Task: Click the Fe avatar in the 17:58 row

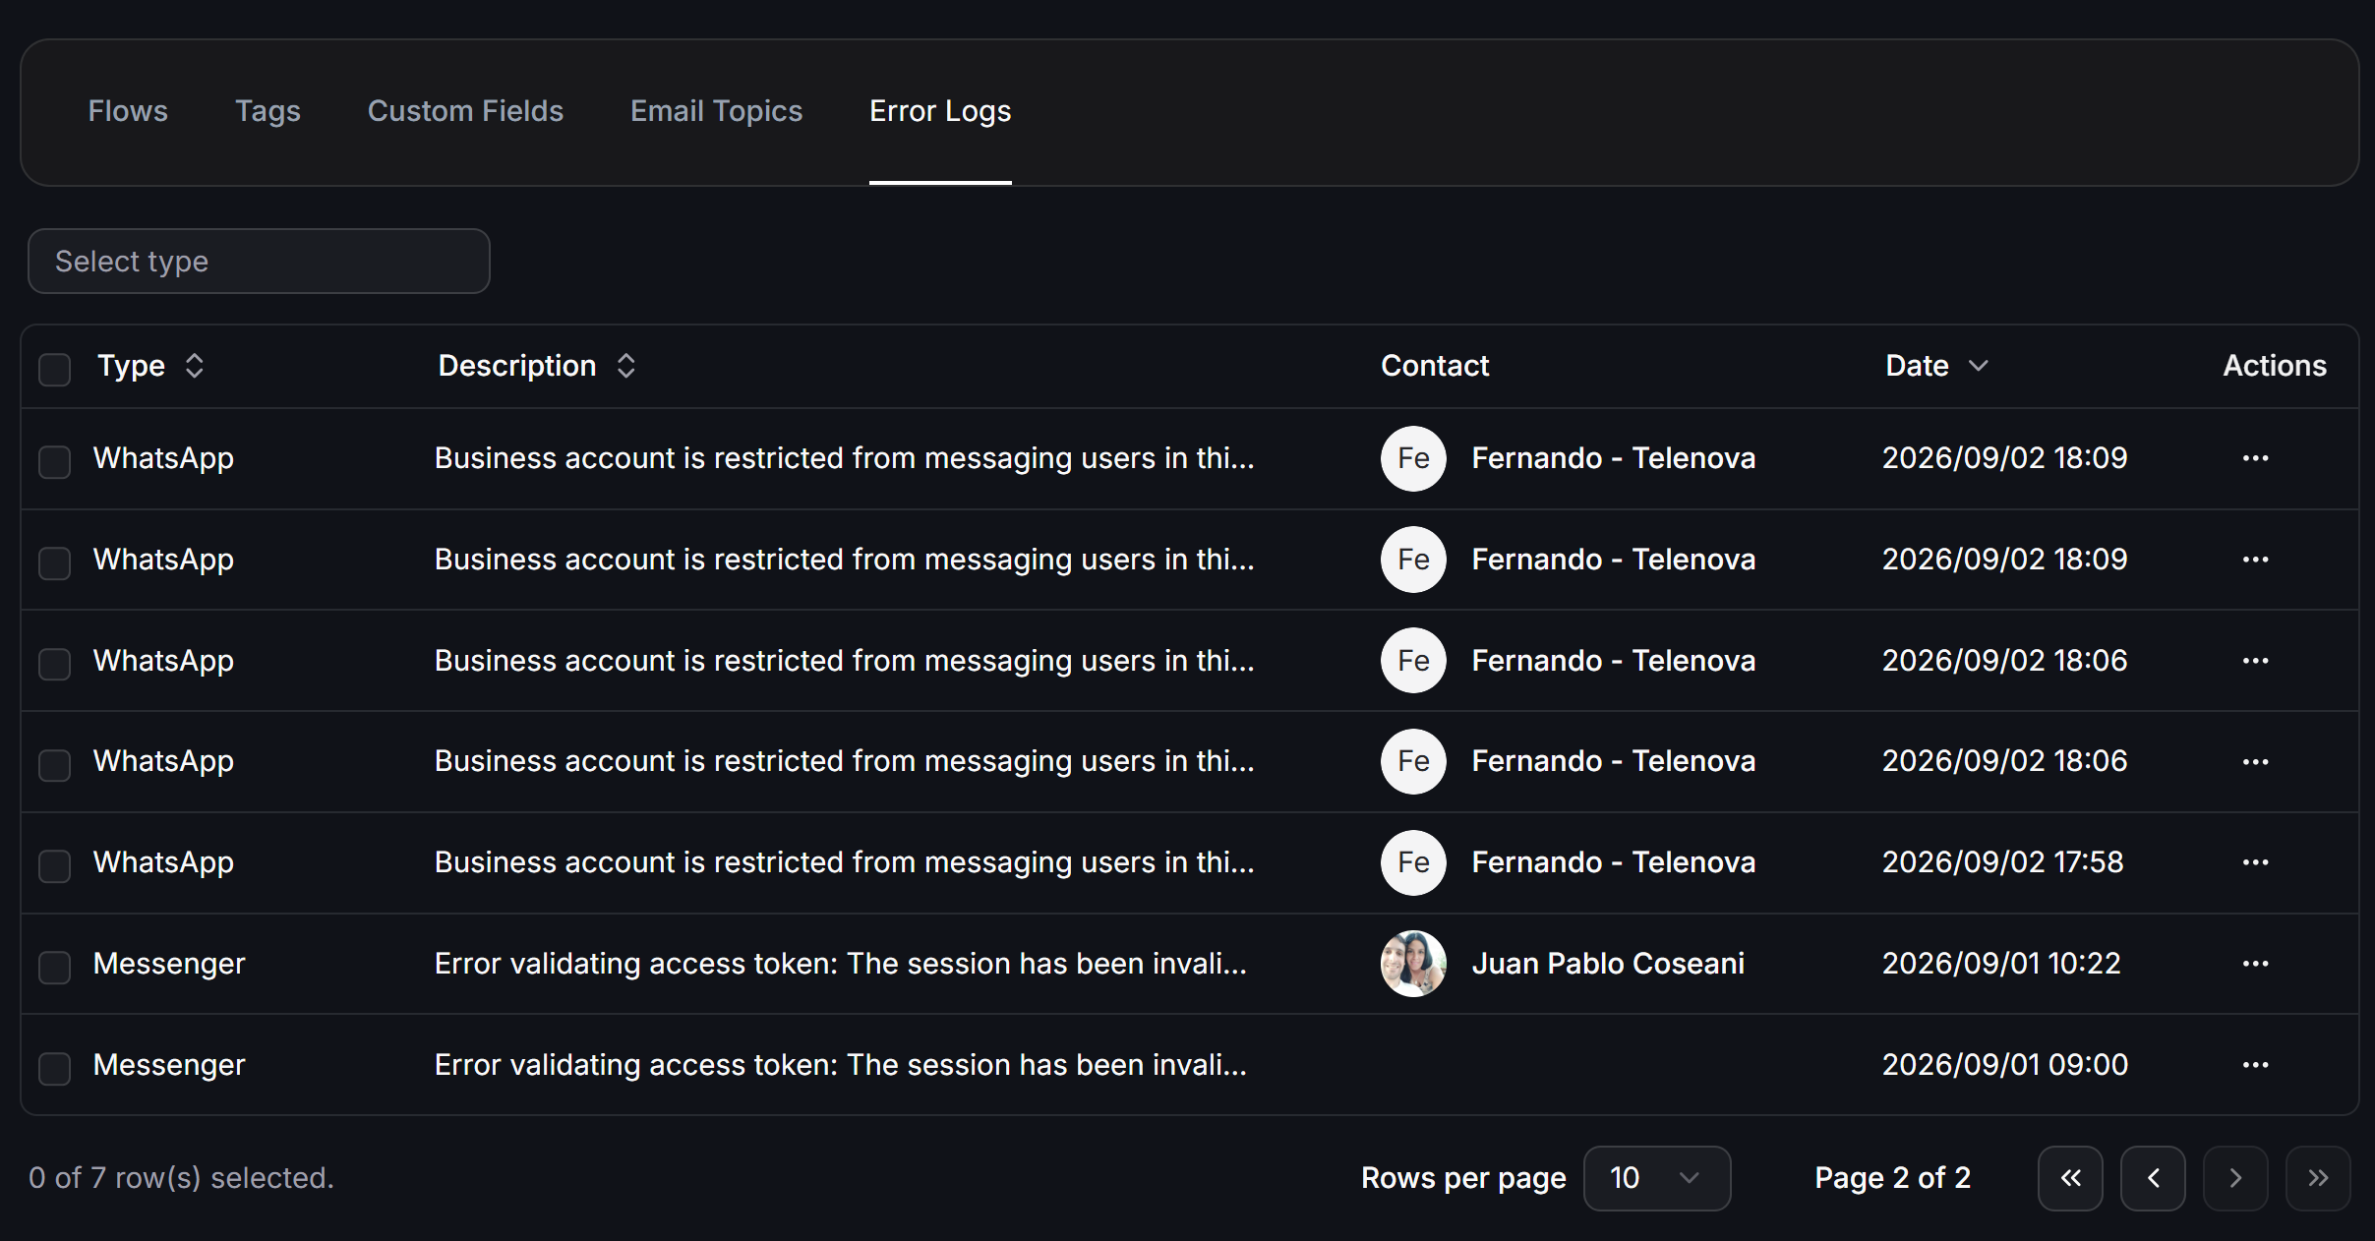Action: coord(1413,862)
